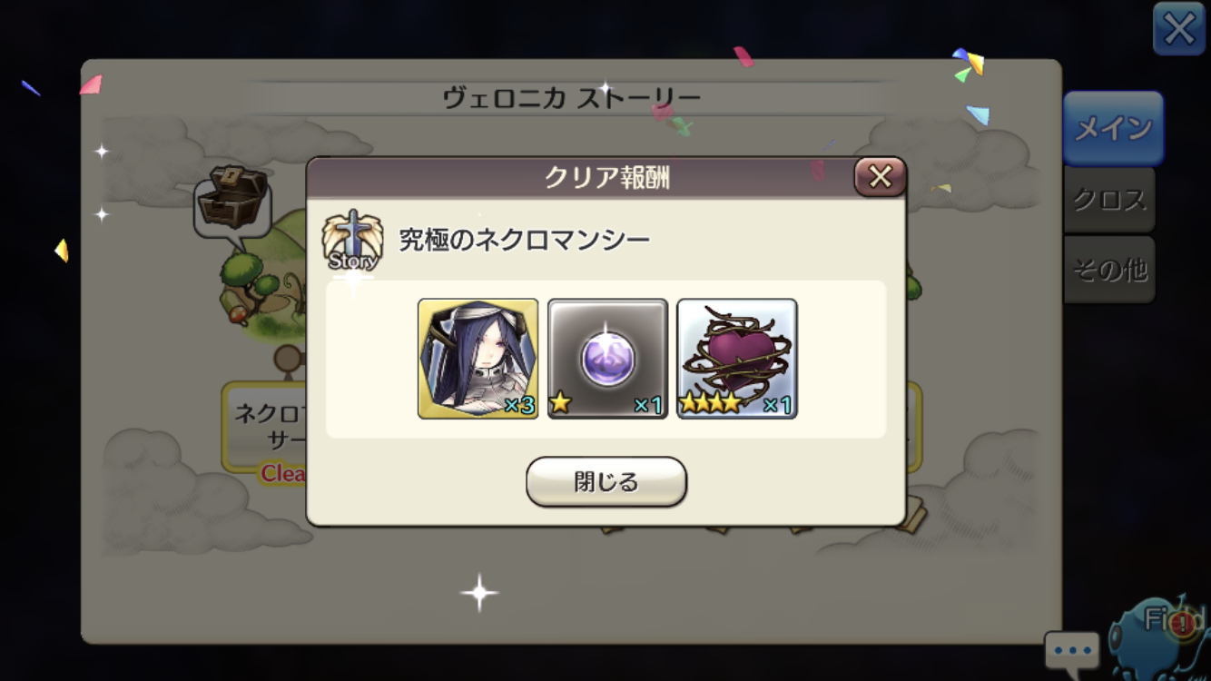Open the chat bubble with three dots
1211x681 pixels.
coord(1072,650)
